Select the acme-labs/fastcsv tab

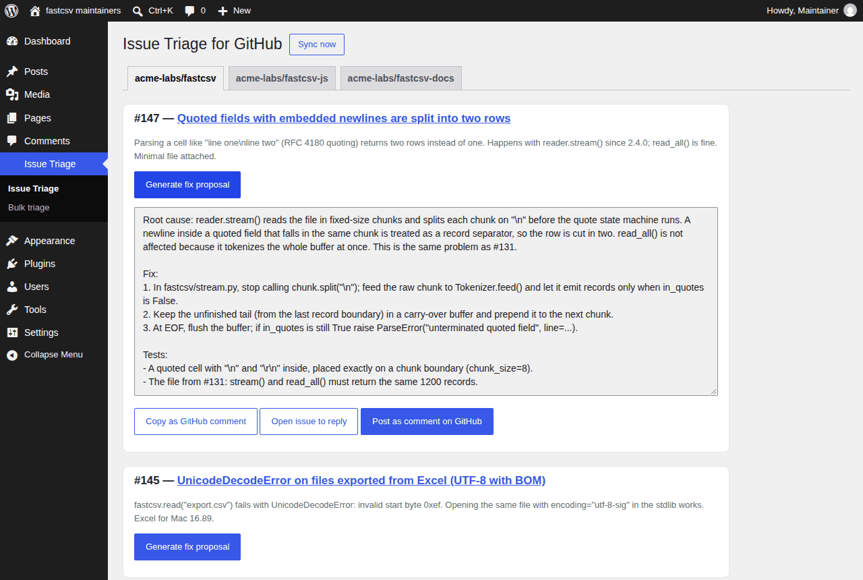point(175,78)
